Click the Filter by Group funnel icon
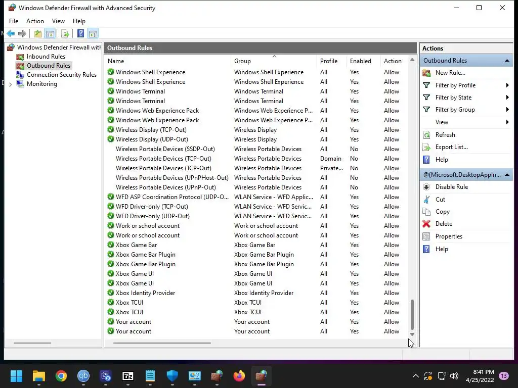This screenshot has width=518, height=388. pos(426,110)
